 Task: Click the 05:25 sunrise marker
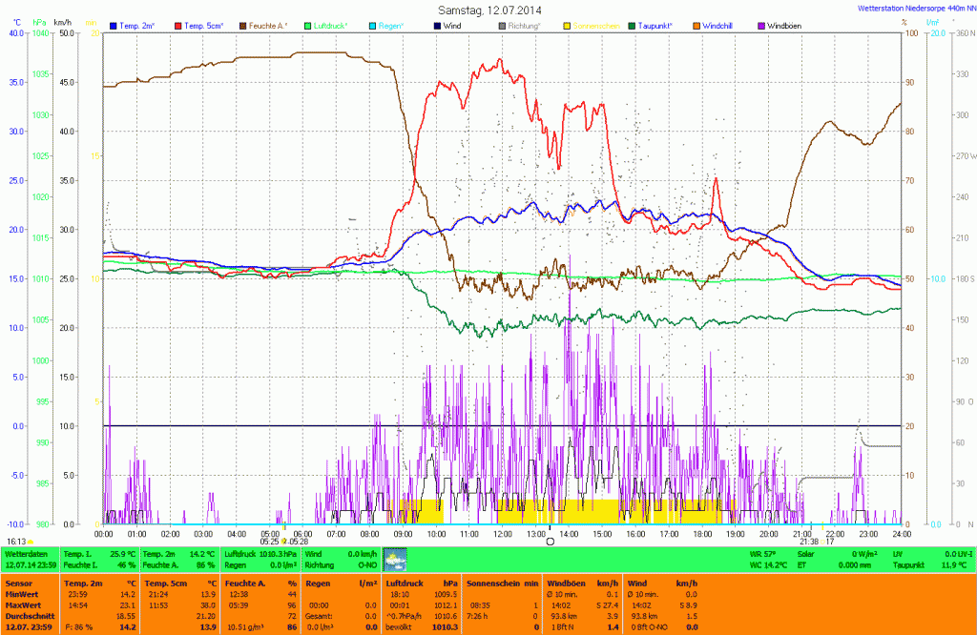click(x=270, y=541)
